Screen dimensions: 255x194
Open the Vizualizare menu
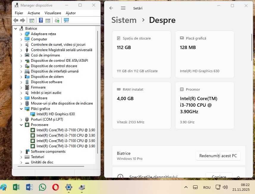click(x=53, y=13)
